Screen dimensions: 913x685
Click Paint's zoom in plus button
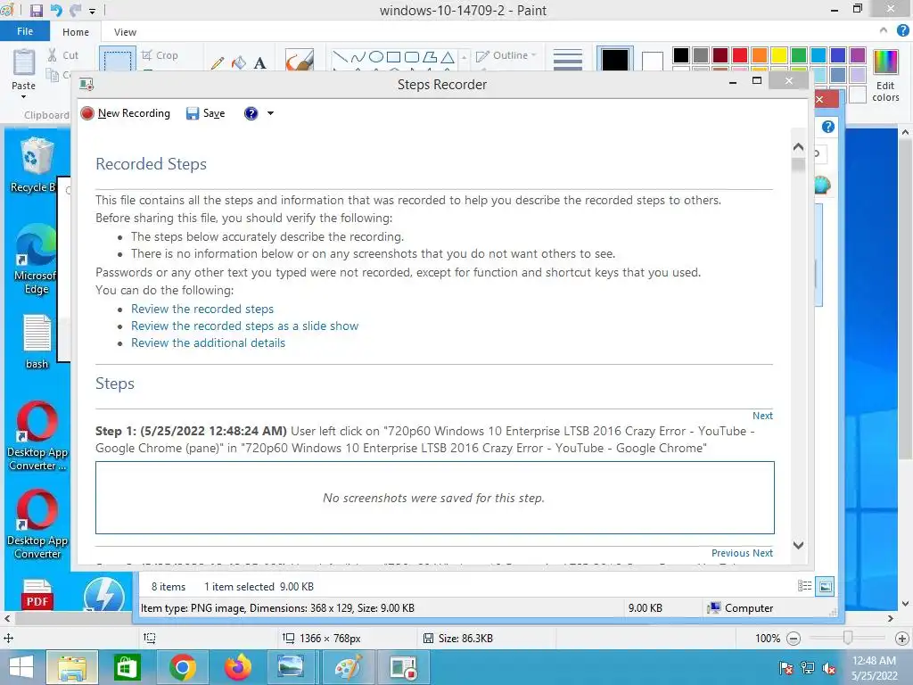[902, 639]
